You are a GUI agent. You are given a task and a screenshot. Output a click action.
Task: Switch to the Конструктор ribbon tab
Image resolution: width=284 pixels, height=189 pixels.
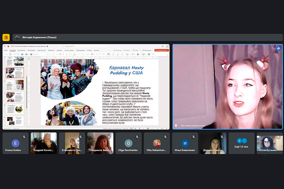(41, 50)
